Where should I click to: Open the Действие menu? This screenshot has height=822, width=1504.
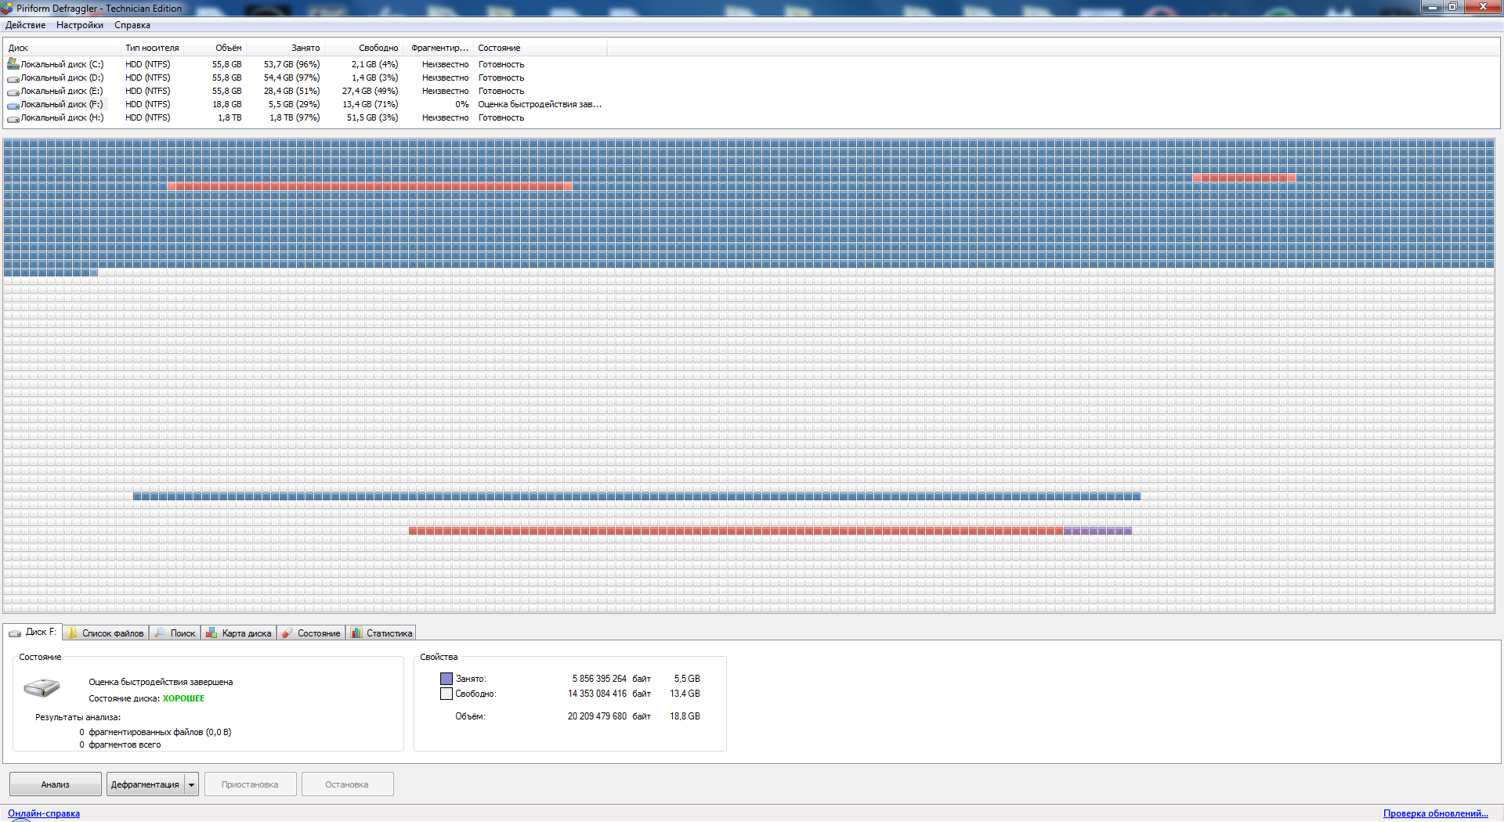point(25,25)
